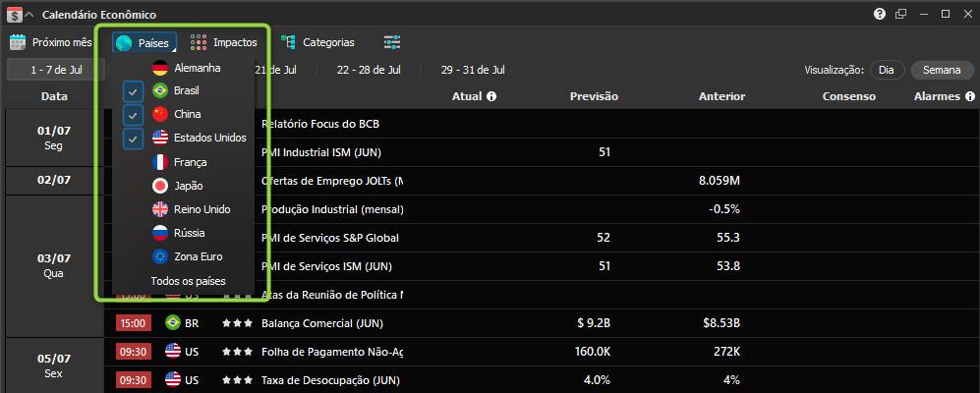
Task: Open the help question mark icon
Action: (880, 14)
